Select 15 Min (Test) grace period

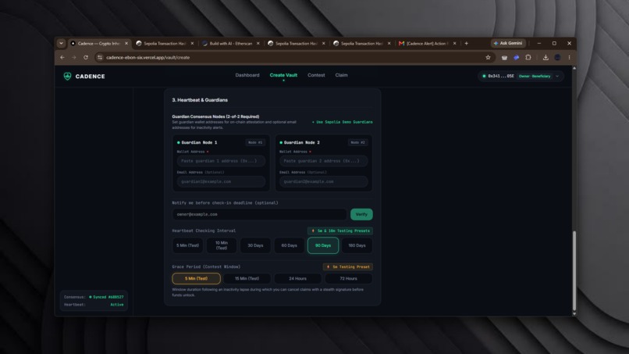point(247,278)
